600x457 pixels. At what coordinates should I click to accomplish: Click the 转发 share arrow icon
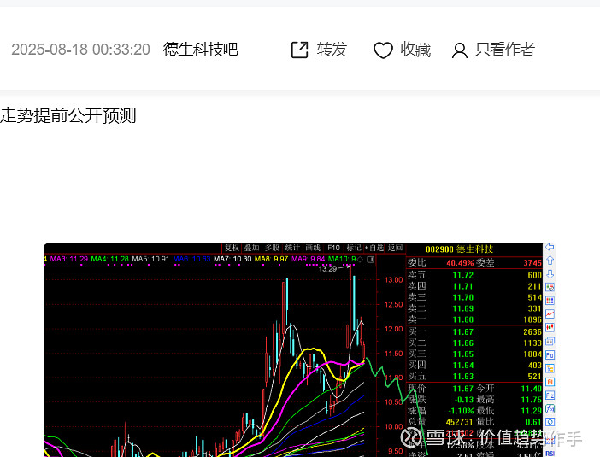coord(300,50)
